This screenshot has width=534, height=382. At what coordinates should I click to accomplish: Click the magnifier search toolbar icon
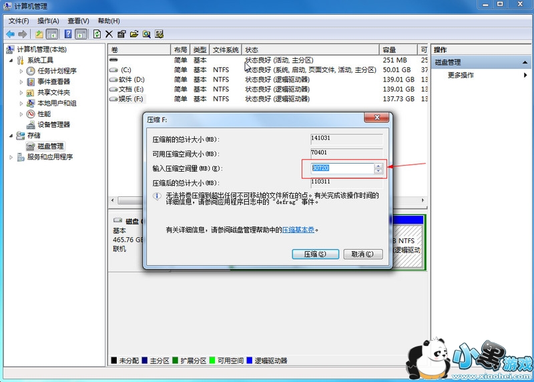pos(147,34)
